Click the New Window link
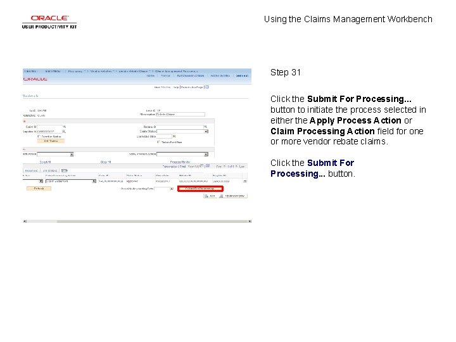This screenshot has width=456, height=342. [x=162, y=87]
